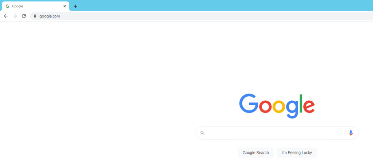This screenshot has height=161, width=373.
Task: Close the Google tab
Action: (65, 6)
